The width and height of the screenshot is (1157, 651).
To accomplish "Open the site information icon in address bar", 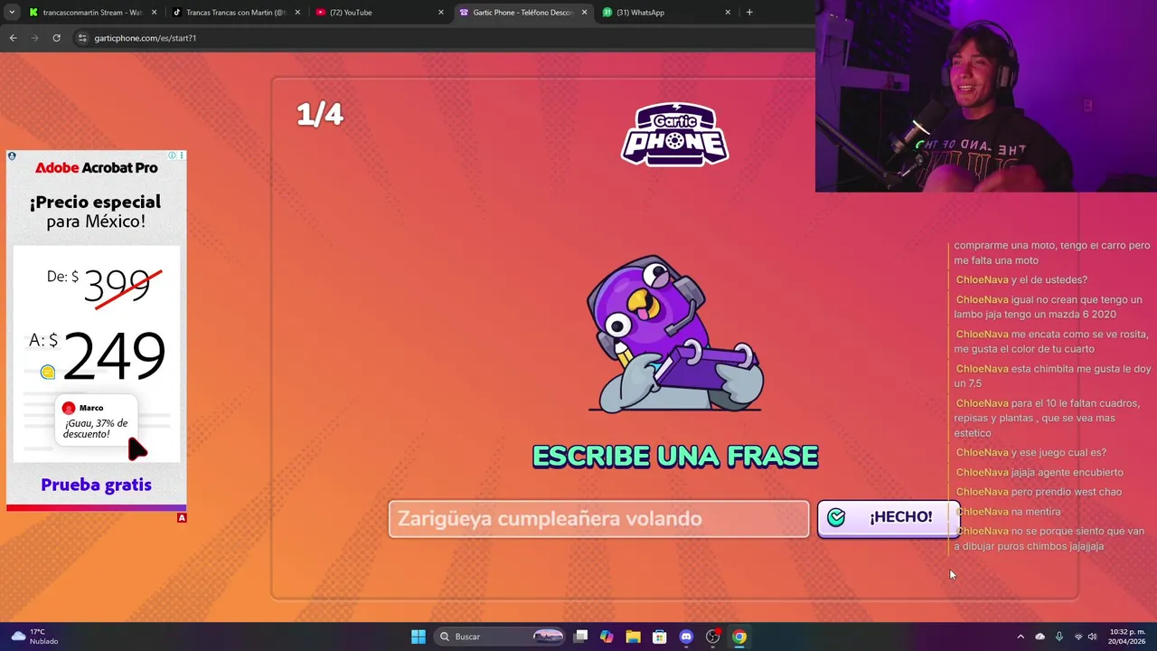I will click(x=82, y=38).
